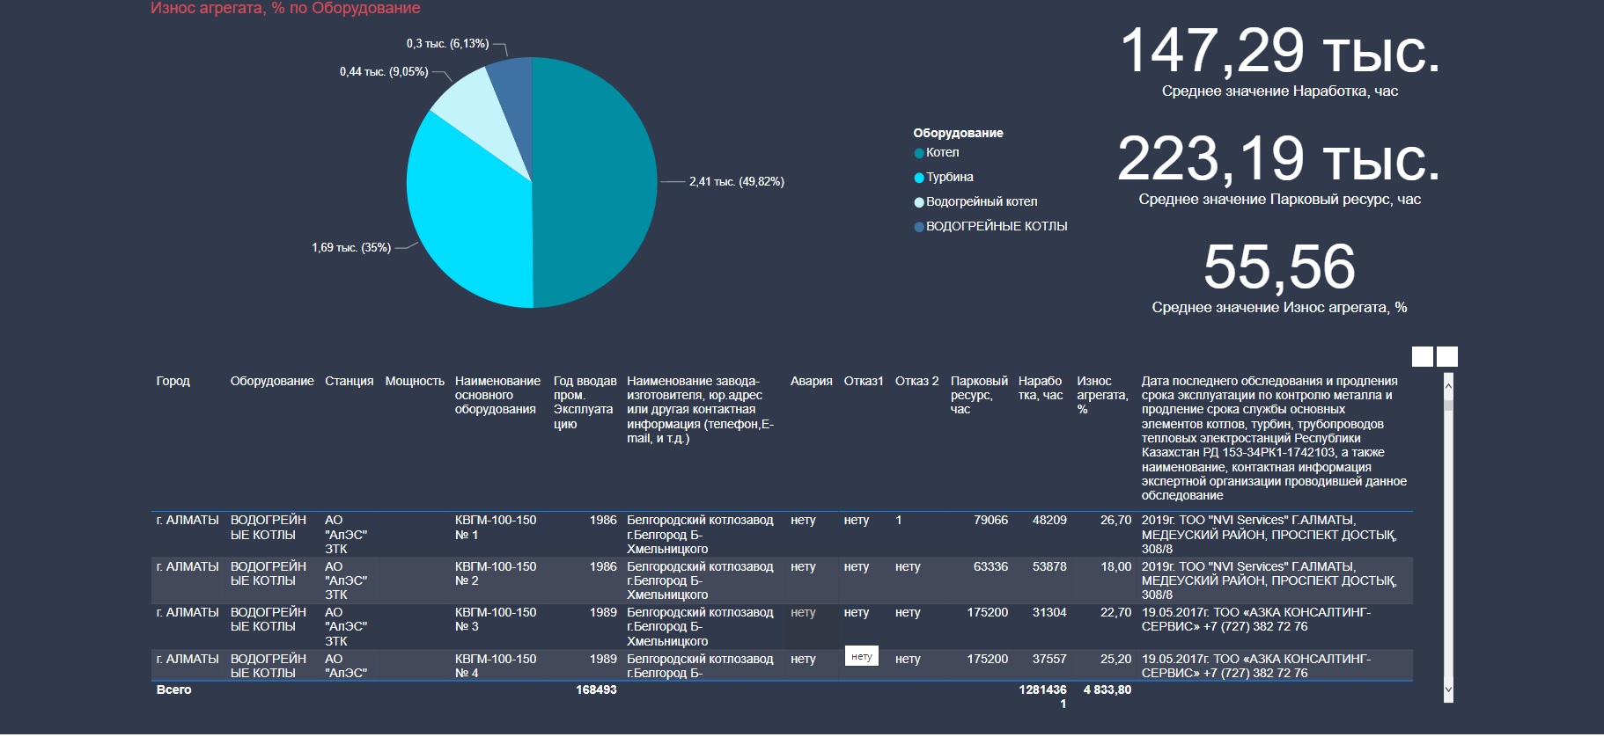Click the pie label '2,41 тыс. (49,82%)'
Screen dimensions: 1604x737
coord(736,181)
